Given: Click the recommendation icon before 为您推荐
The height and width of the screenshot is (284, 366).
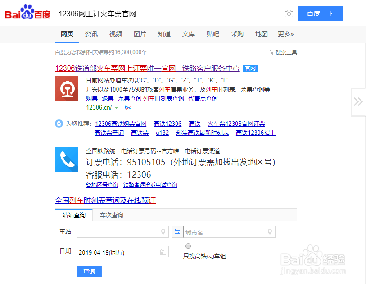Looking at the screenshot, I should click(x=59, y=123).
